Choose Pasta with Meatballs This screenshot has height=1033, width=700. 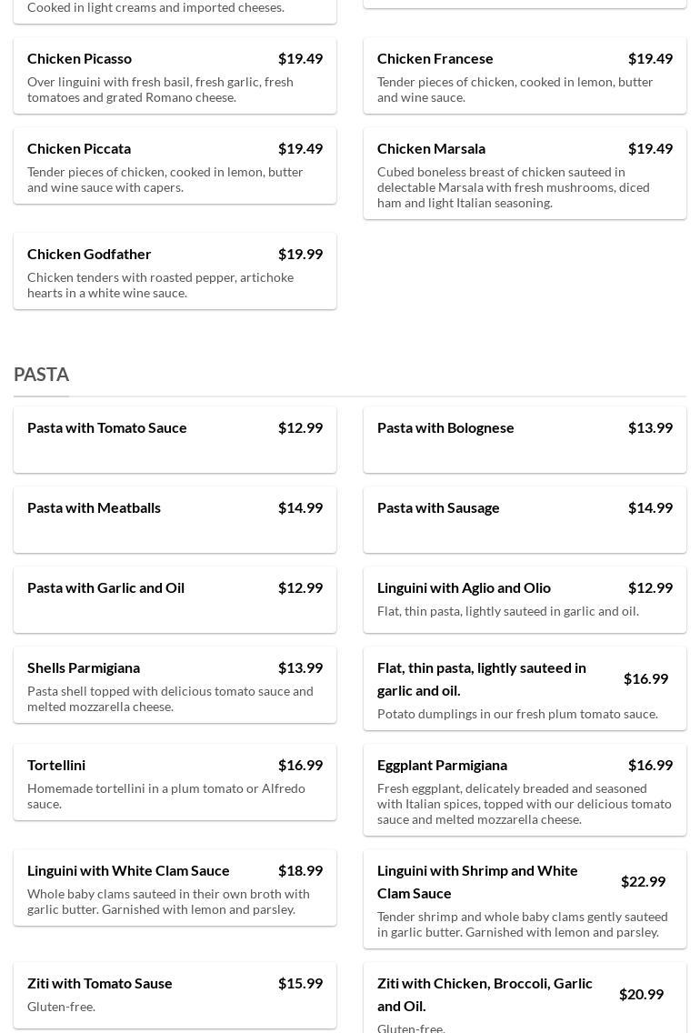click(175, 519)
